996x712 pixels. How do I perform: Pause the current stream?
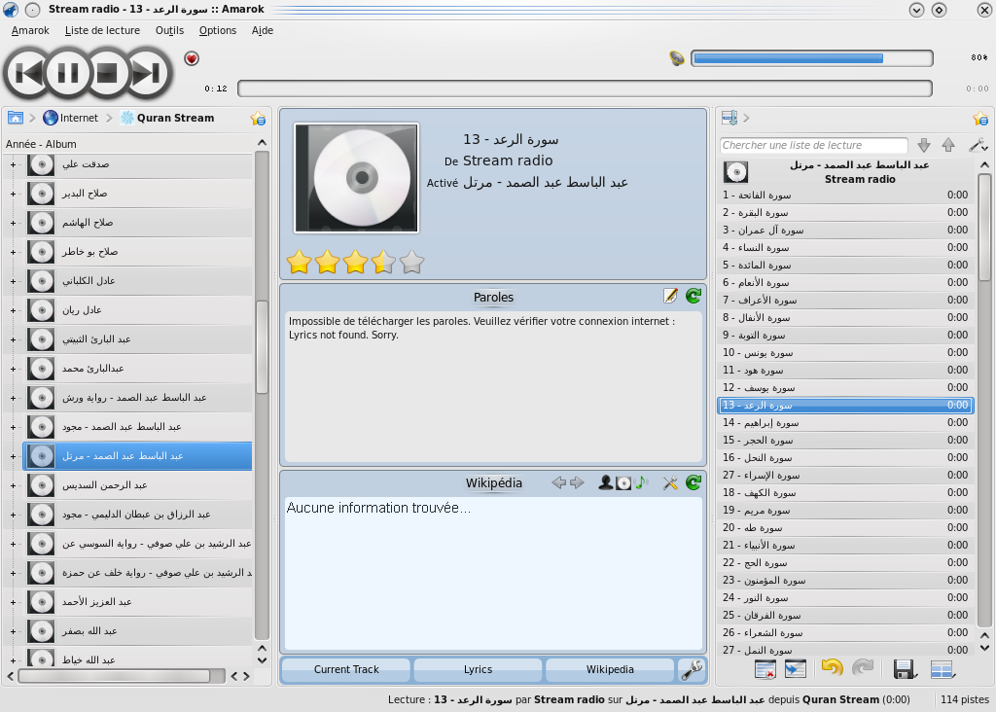pos(68,74)
